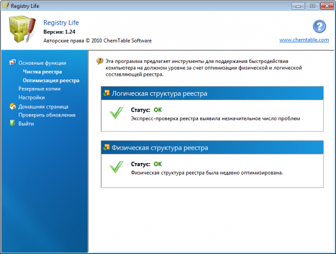Minimize the Registry Life window

[x=298, y=6]
